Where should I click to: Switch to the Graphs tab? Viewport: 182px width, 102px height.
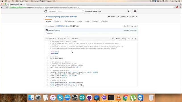[95, 21]
